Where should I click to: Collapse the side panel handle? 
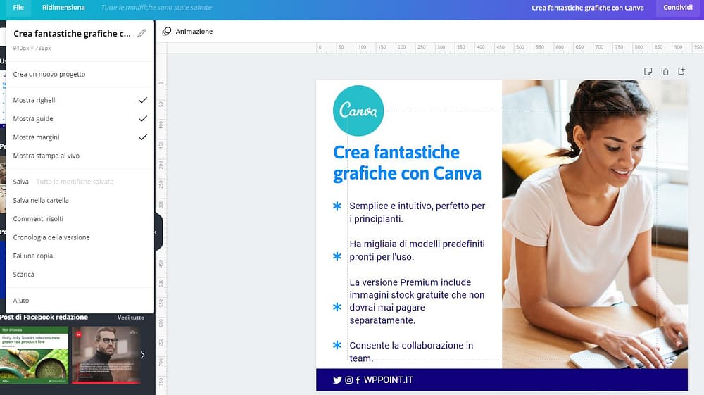pos(158,232)
